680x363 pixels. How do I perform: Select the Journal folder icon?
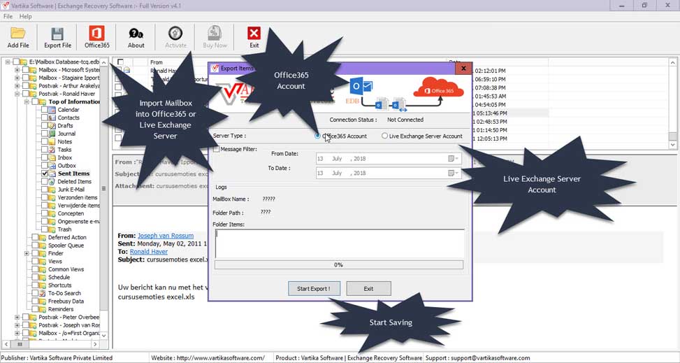pos(52,134)
